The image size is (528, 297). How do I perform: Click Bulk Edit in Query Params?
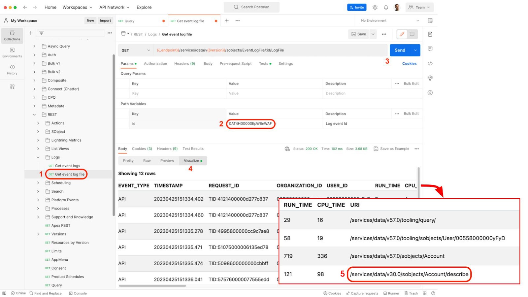click(x=411, y=83)
